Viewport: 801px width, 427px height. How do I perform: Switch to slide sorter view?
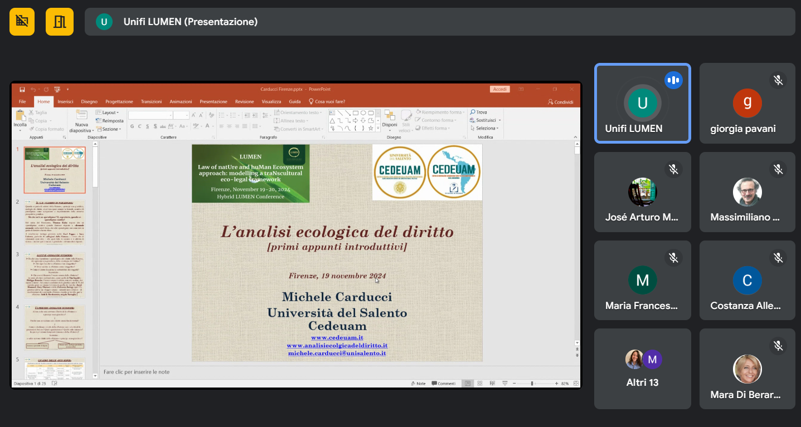[x=480, y=384]
